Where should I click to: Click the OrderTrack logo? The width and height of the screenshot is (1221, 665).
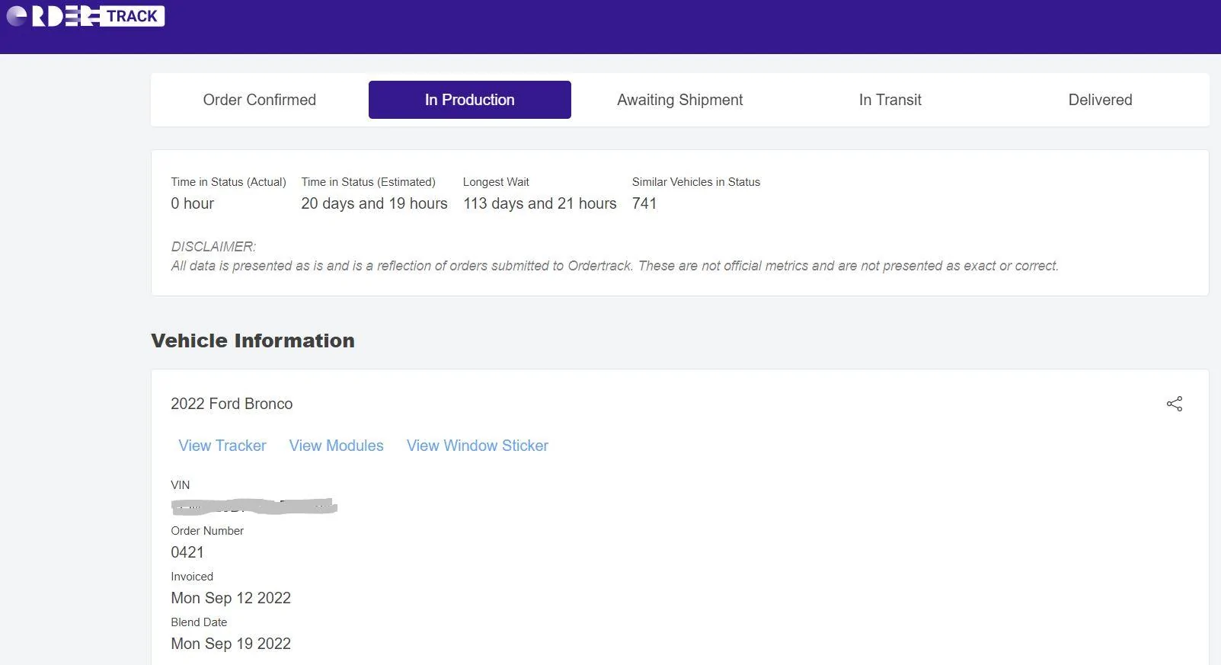click(x=85, y=16)
